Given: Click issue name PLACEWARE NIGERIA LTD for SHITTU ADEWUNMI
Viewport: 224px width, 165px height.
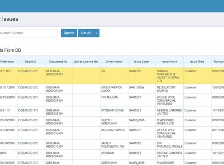Looking at the screenshot, I should (165, 122).
